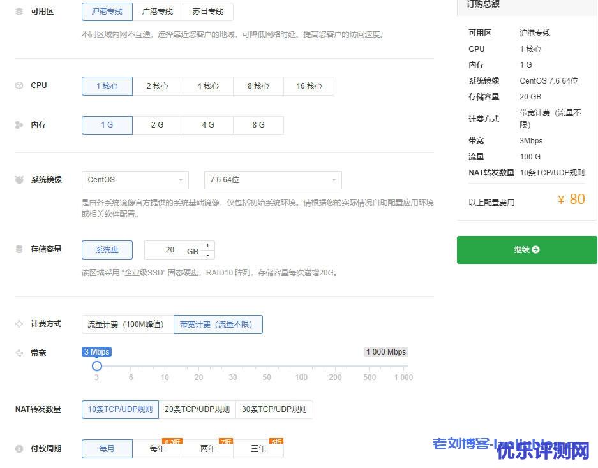Image resolution: width=598 pixels, height=468 pixels.
Task: Select 两年 payment cycle
Action: pyautogui.click(x=208, y=449)
